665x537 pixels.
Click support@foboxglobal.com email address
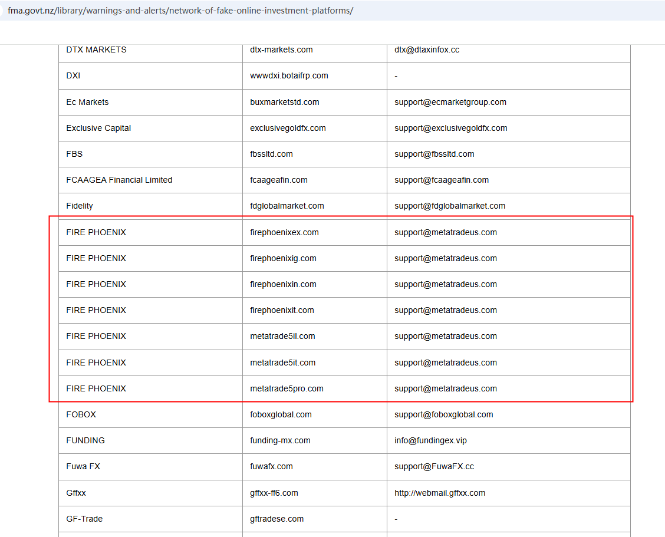(x=444, y=414)
